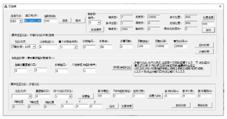Click the 断开 disconnect button
The height and width of the screenshot is (119, 227).
pos(78,21)
